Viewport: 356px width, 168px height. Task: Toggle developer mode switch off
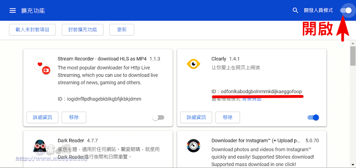[346, 10]
